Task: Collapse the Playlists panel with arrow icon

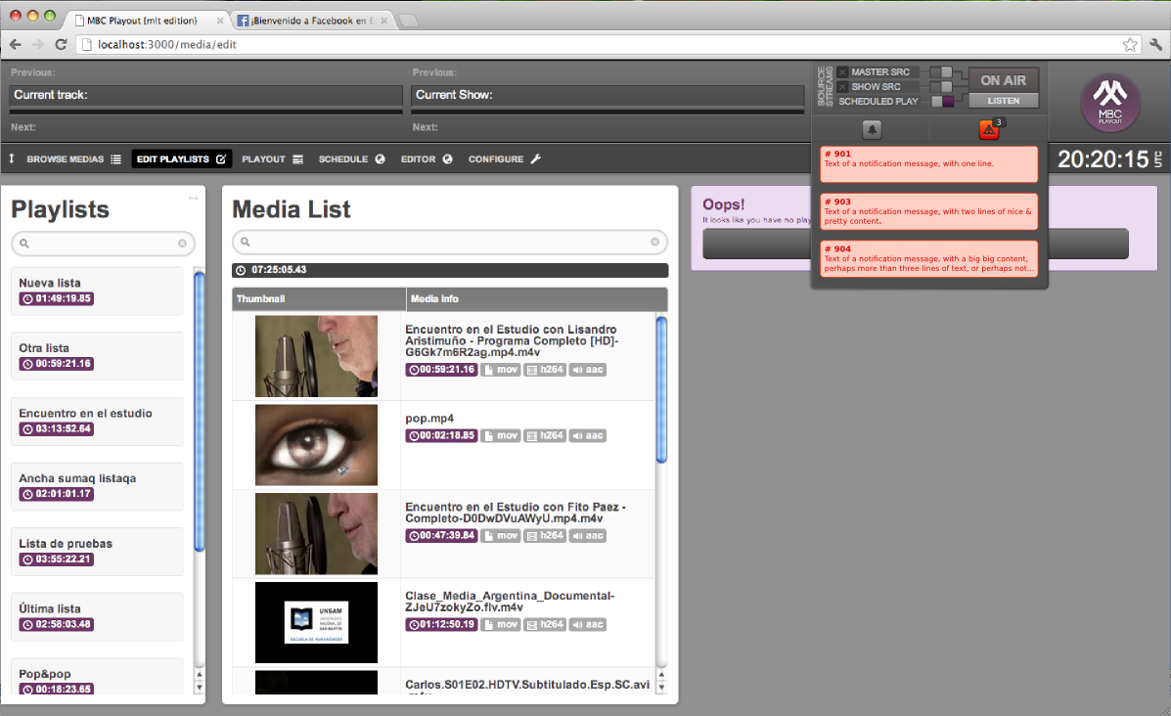Action: [194, 198]
